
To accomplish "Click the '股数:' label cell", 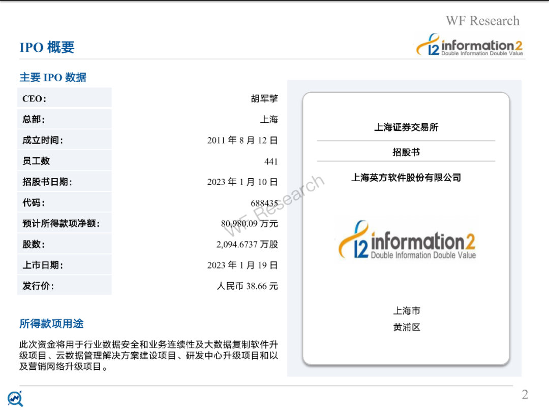I will point(65,244).
